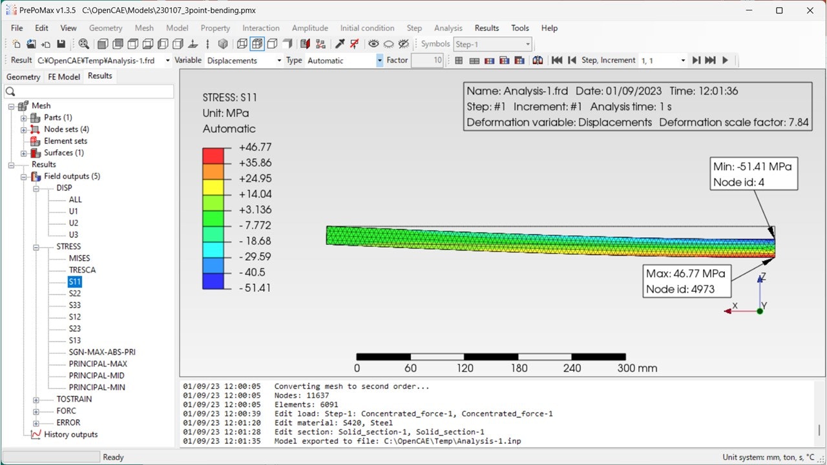The width and height of the screenshot is (827, 465).
Task: Zoom to fit with magnifier icon
Action: pyautogui.click(x=83, y=44)
